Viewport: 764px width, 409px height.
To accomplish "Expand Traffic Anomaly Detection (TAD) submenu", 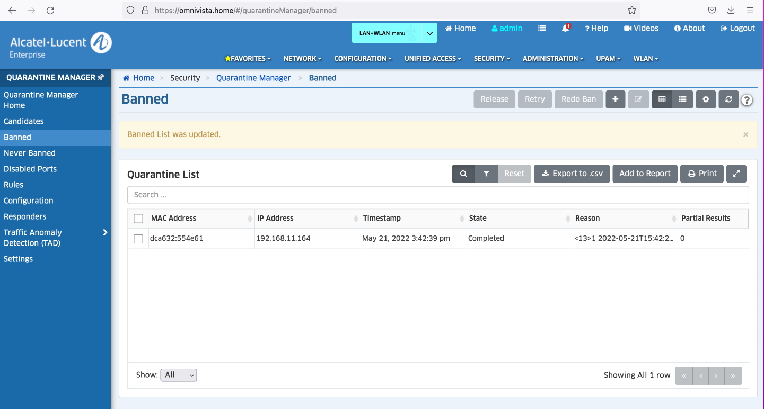I will click(x=105, y=232).
